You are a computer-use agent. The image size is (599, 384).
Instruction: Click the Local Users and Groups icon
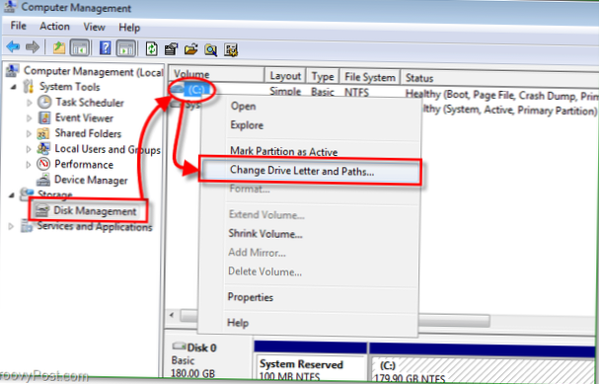43,149
